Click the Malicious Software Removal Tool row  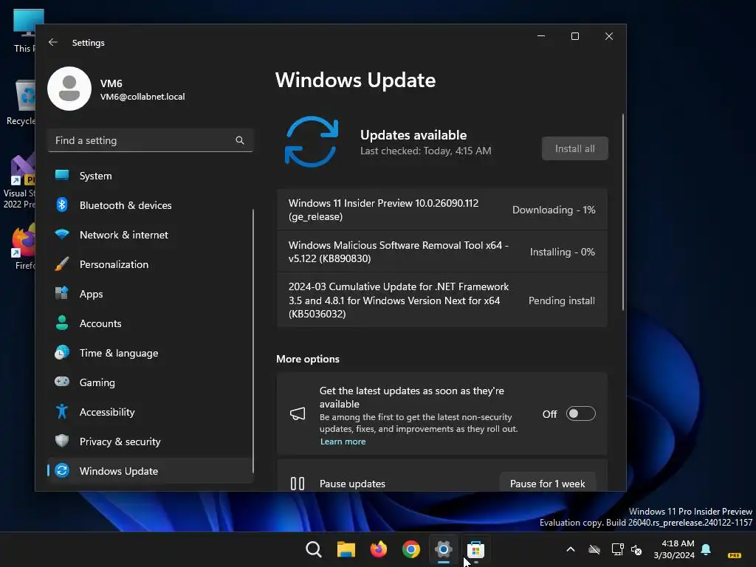(441, 252)
